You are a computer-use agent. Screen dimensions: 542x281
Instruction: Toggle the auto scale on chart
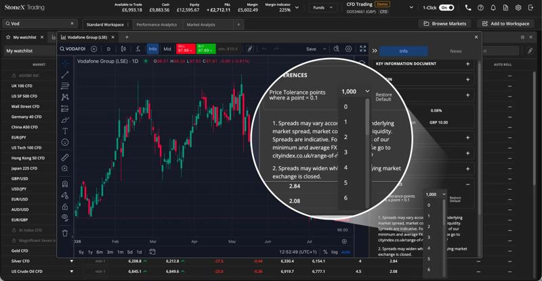346,252
